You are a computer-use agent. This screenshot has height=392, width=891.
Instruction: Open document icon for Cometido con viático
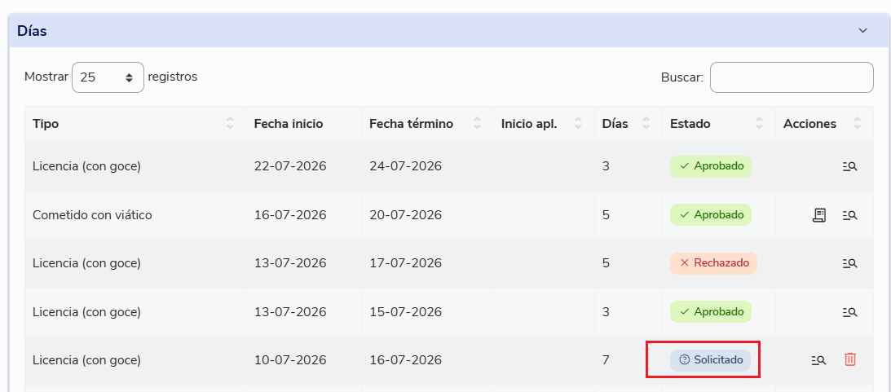[818, 215]
